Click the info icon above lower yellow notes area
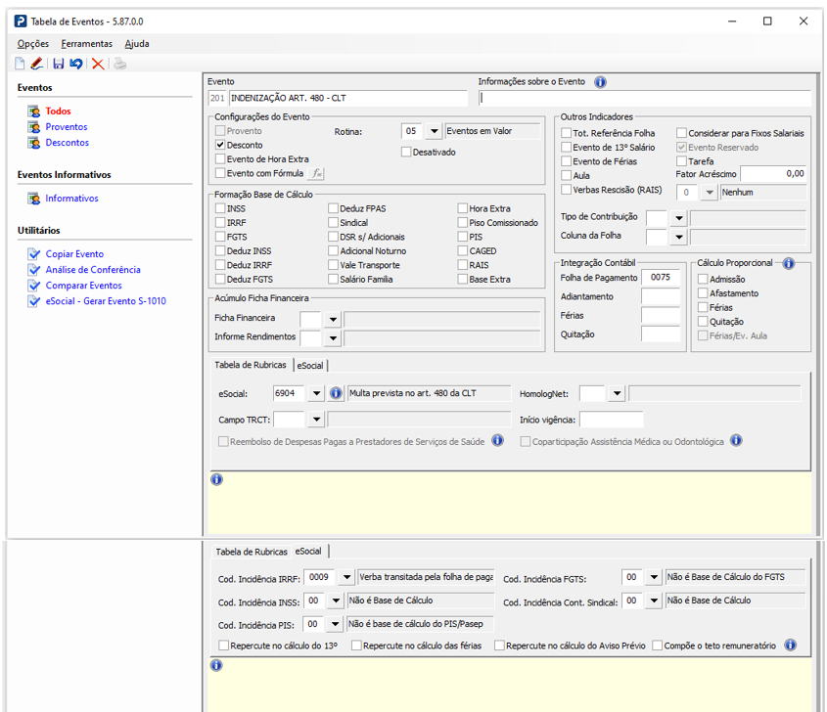Screen dimensions: 827x712 point(216,665)
